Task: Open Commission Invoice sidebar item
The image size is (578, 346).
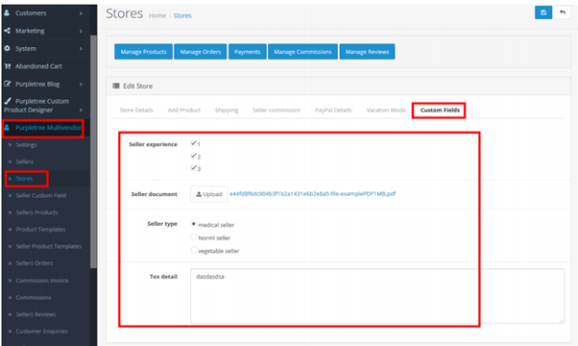Action: [42, 281]
